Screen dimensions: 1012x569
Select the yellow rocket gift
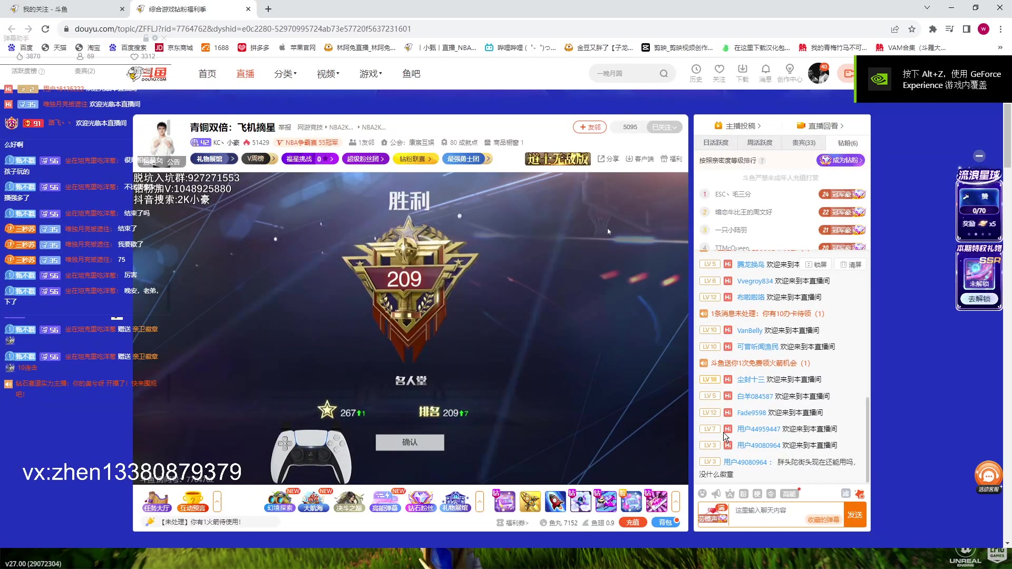[530, 501]
